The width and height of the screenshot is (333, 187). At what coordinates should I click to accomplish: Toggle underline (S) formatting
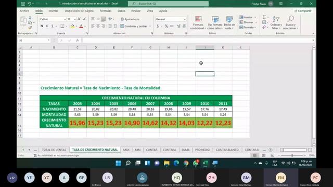click(52, 26)
